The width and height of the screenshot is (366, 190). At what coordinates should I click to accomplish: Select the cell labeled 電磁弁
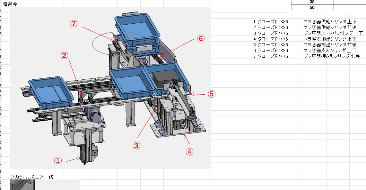[x=12, y=4]
